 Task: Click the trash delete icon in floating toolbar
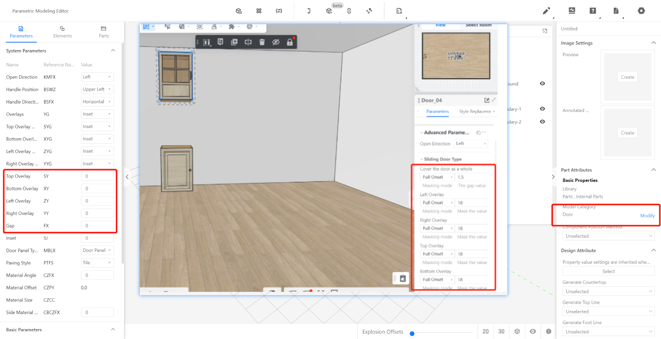[x=262, y=42]
